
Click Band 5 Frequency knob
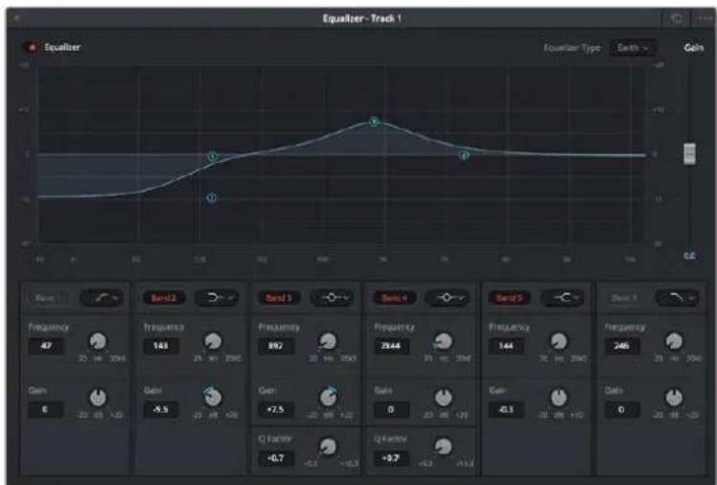click(559, 341)
